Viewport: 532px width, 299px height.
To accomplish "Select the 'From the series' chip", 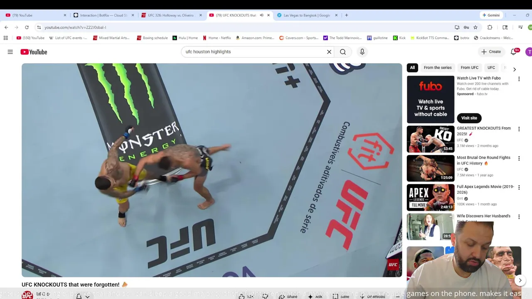I will click(438, 68).
